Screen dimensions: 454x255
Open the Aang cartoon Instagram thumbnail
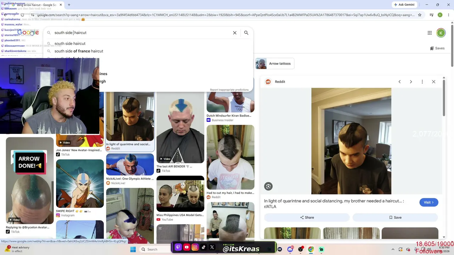point(80,183)
